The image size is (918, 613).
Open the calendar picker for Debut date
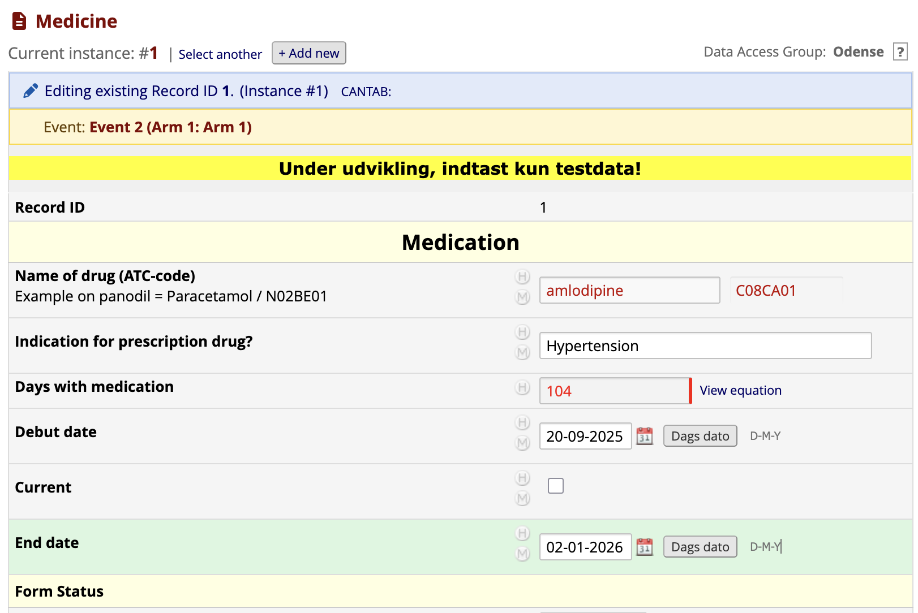pyautogui.click(x=645, y=436)
